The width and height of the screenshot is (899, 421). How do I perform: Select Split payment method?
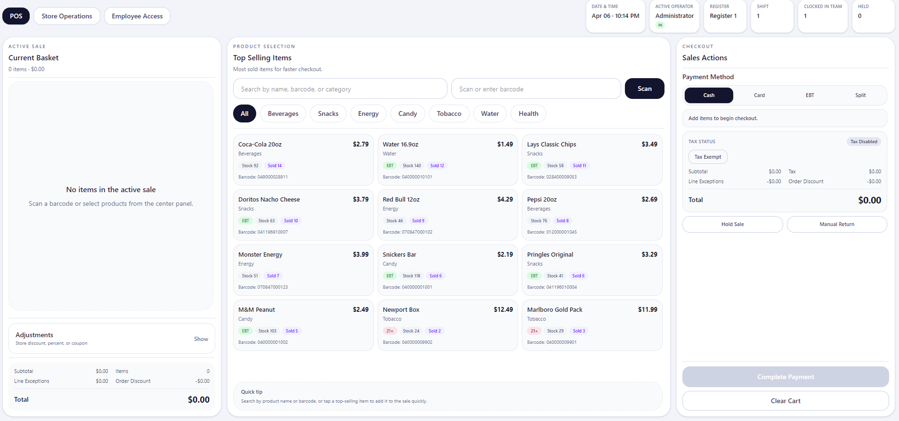pos(860,95)
